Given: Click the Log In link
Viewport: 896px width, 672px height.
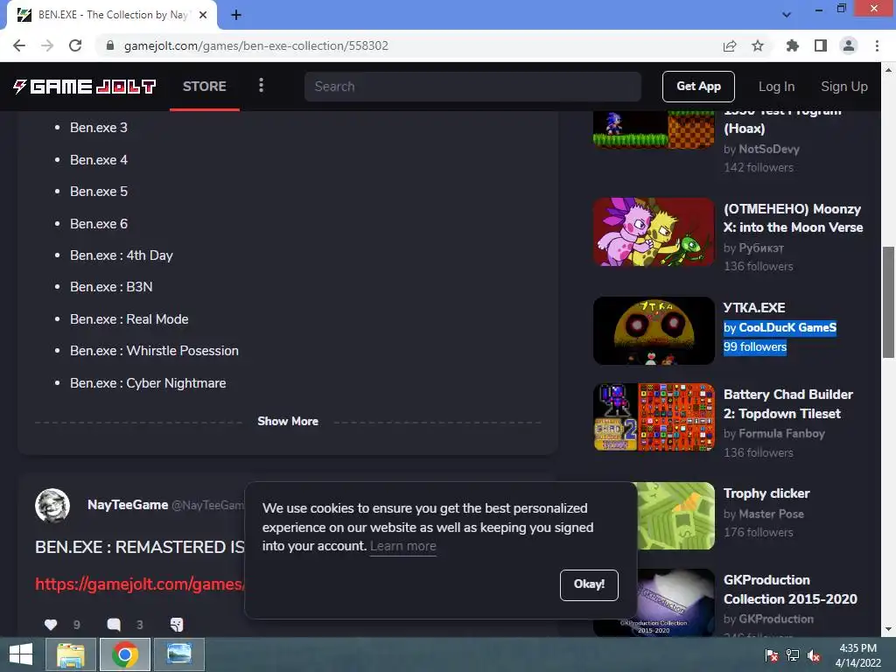Looking at the screenshot, I should click(x=776, y=87).
